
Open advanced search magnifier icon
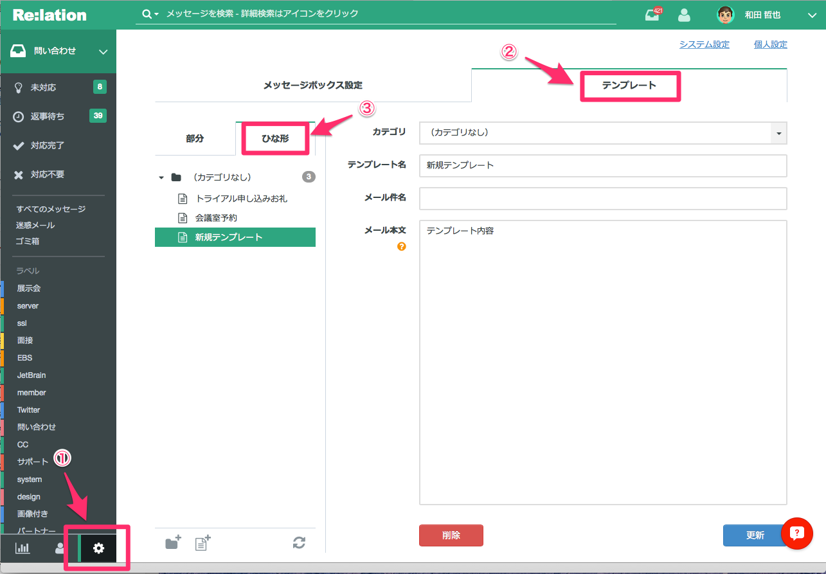150,14
